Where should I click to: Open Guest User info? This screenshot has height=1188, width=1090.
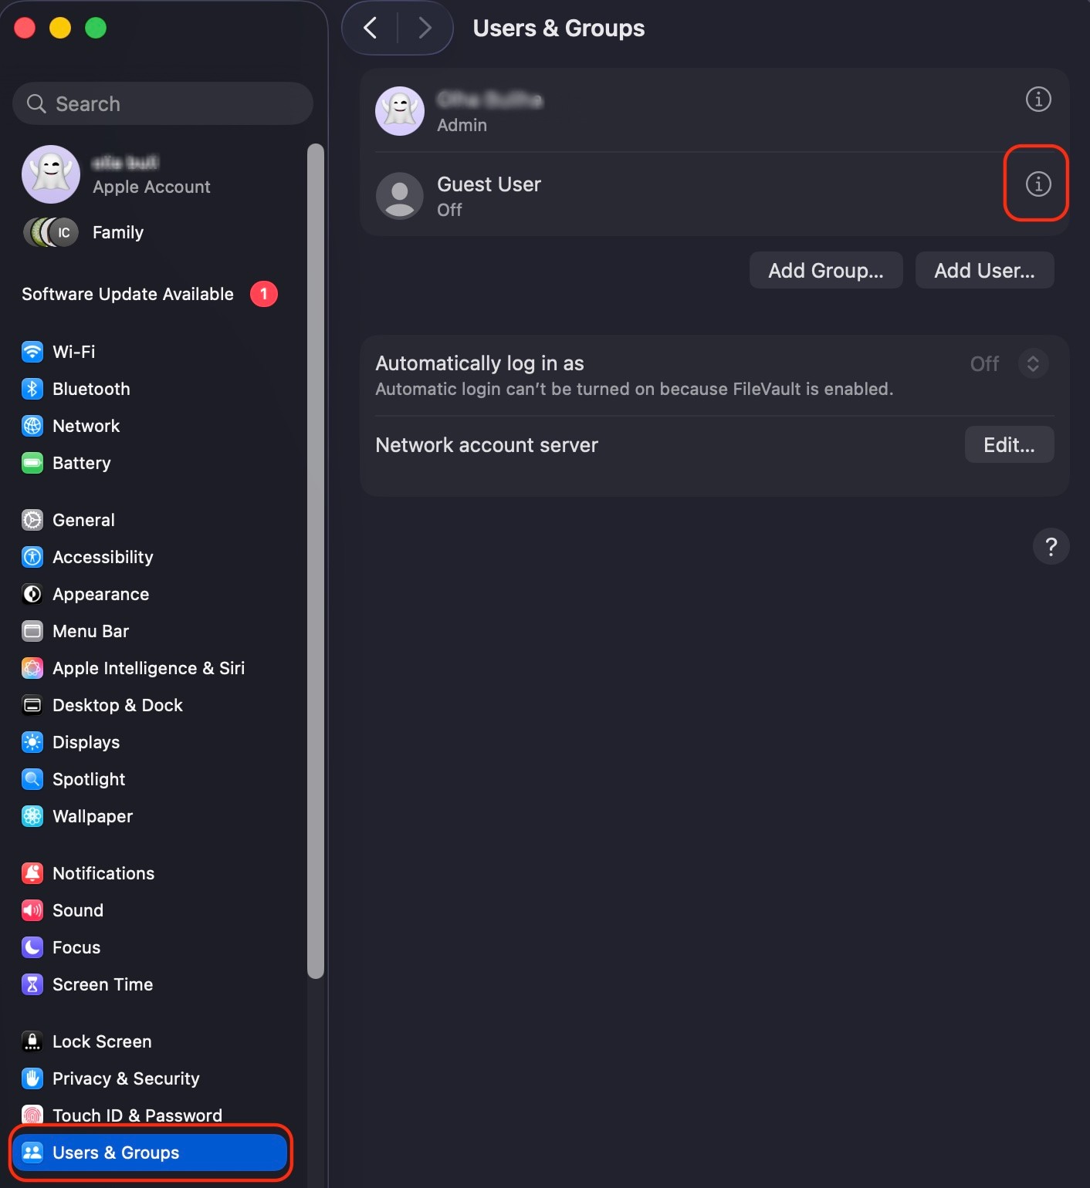pyautogui.click(x=1038, y=184)
